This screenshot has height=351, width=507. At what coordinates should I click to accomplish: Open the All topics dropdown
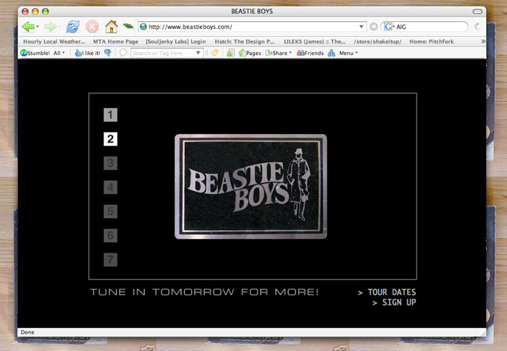[59, 53]
